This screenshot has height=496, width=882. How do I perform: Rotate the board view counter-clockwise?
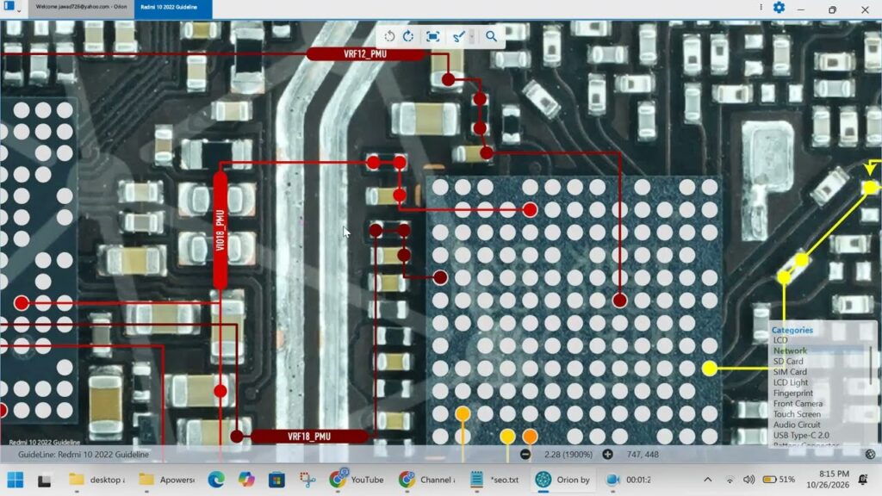(x=389, y=36)
